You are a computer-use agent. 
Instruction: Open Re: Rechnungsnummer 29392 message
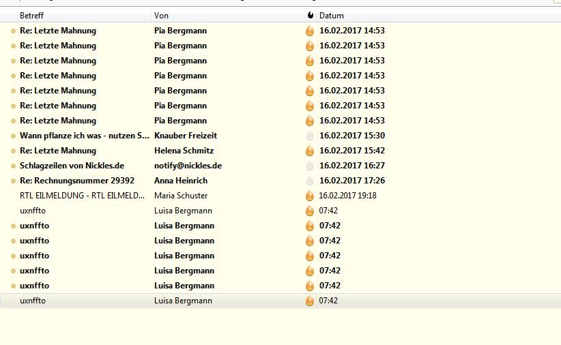pyautogui.click(x=77, y=181)
